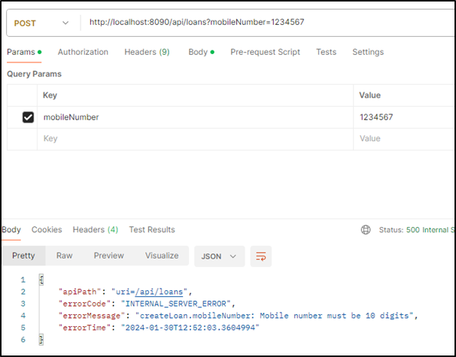Expand the JSON format dropdown

pyautogui.click(x=218, y=256)
